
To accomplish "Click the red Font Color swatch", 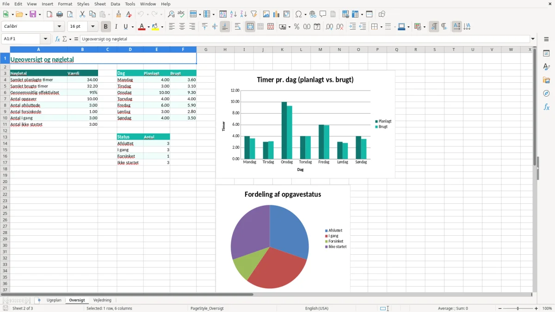I will pos(142,27).
